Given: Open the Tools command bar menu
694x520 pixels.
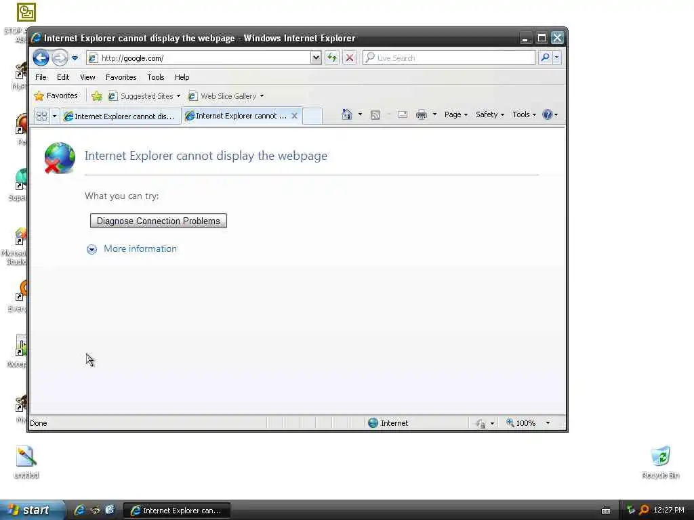Looking at the screenshot, I should pyautogui.click(x=524, y=114).
